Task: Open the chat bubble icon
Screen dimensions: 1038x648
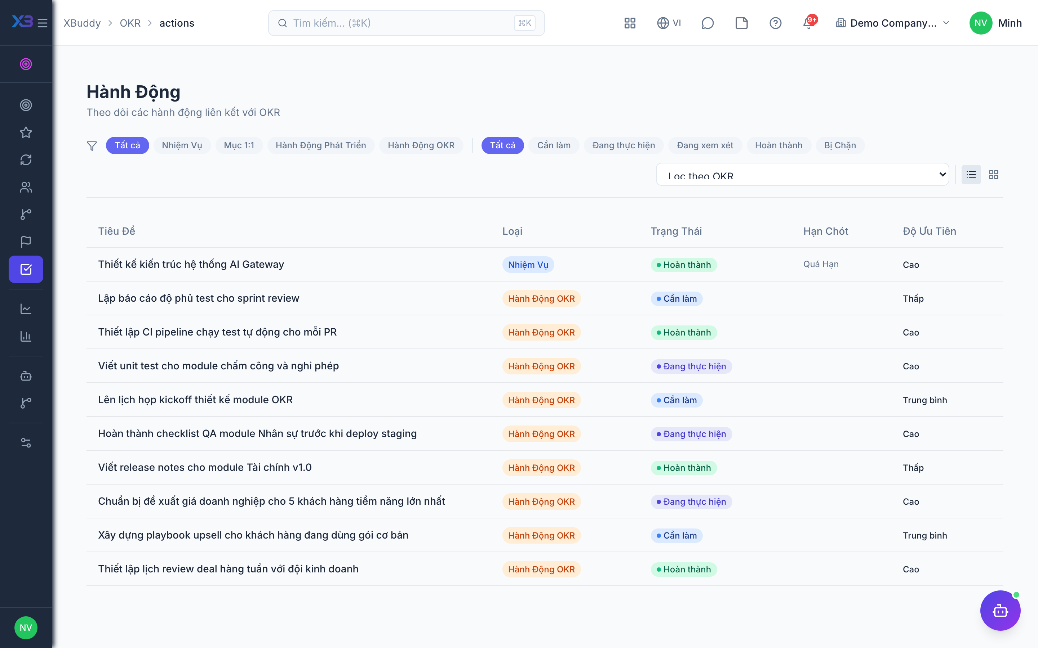Action: [x=707, y=23]
